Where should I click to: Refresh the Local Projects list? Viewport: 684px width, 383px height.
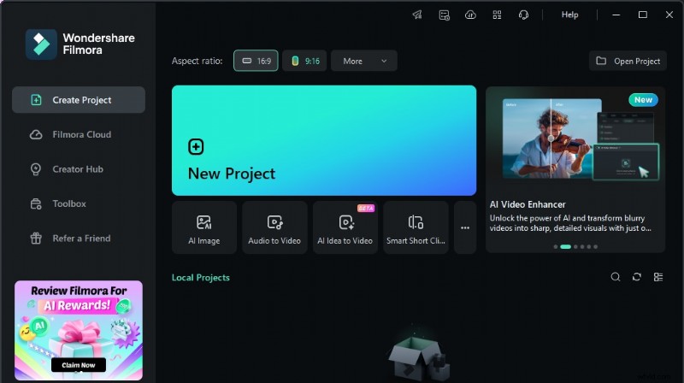click(x=637, y=277)
